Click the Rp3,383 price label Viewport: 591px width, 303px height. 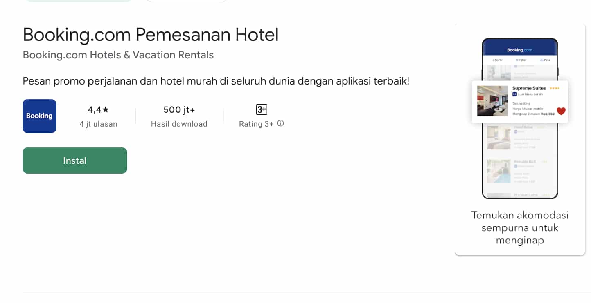coord(548,114)
